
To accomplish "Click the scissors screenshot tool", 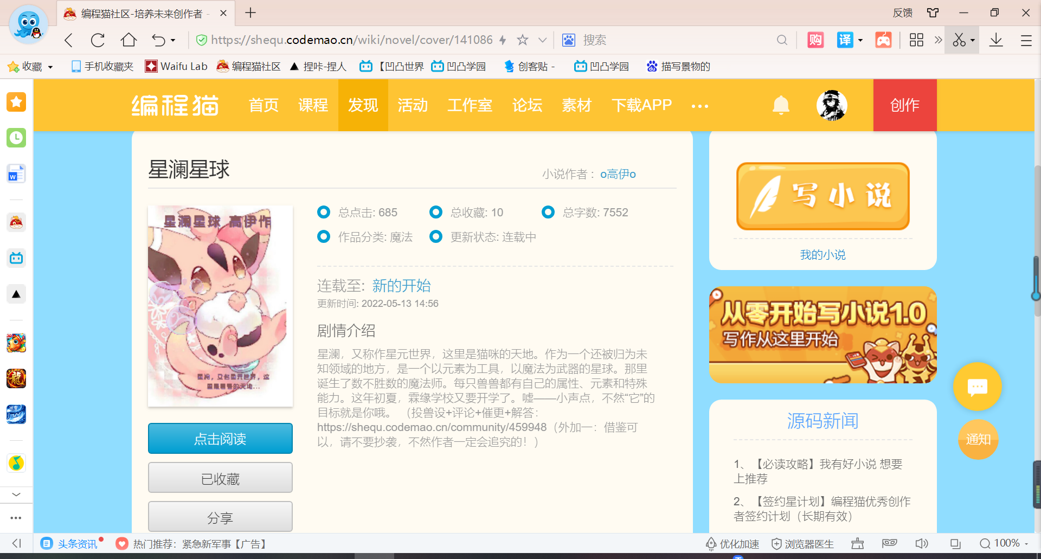I will click(959, 40).
